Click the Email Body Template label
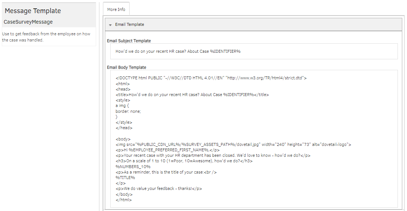This screenshot has width=407, height=211. click(126, 67)
